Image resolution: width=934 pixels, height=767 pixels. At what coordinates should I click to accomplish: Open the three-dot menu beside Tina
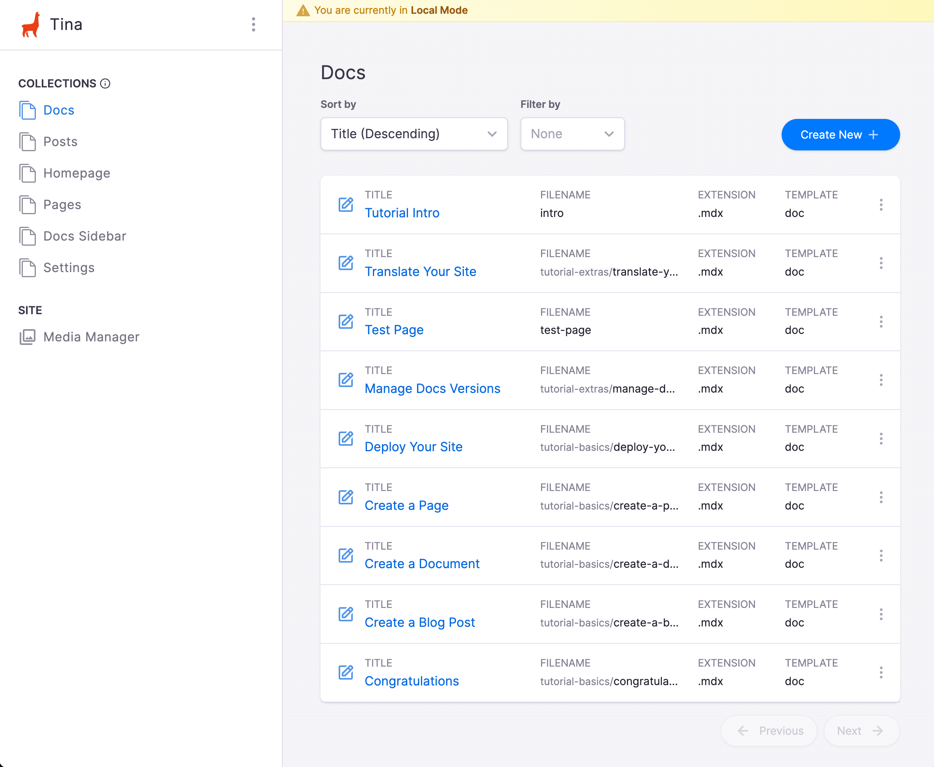click(253, 24)
